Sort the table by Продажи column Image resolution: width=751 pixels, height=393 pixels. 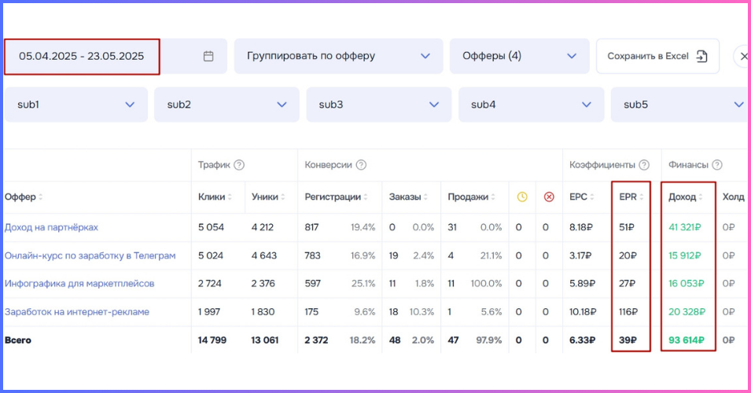[x=471, y=196]
